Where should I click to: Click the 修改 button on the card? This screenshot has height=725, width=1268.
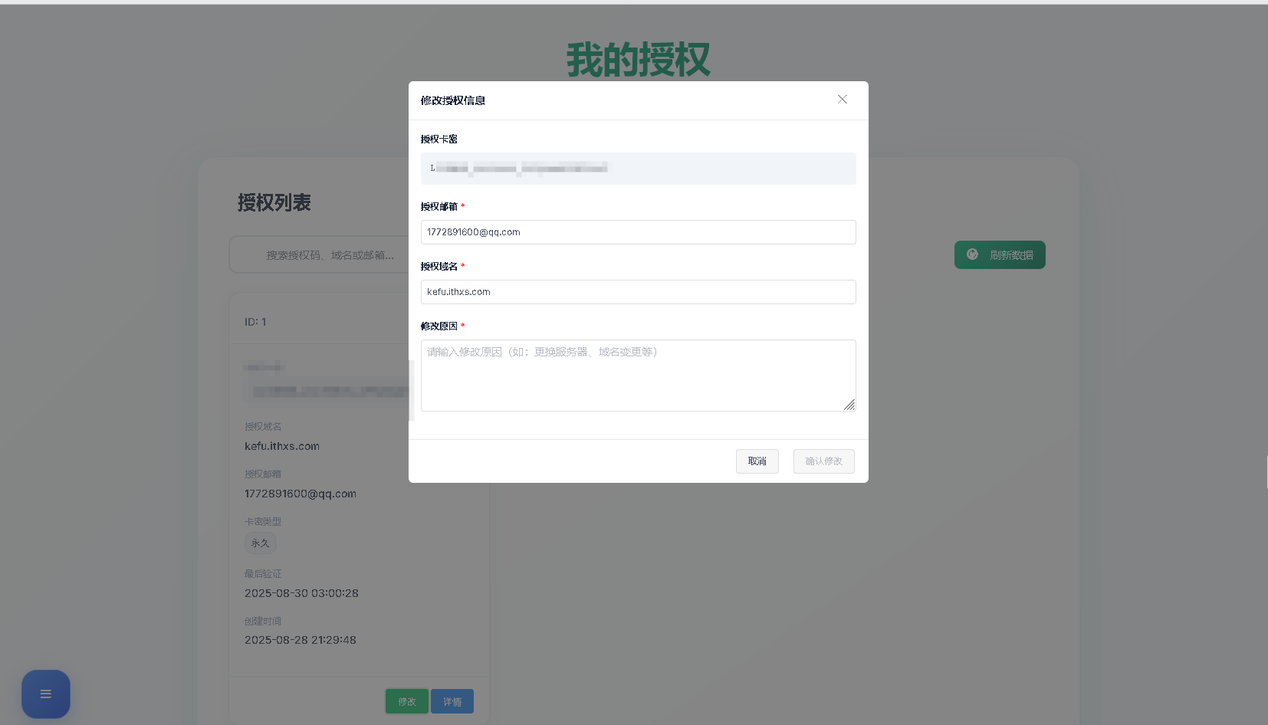tap(406, 700)
